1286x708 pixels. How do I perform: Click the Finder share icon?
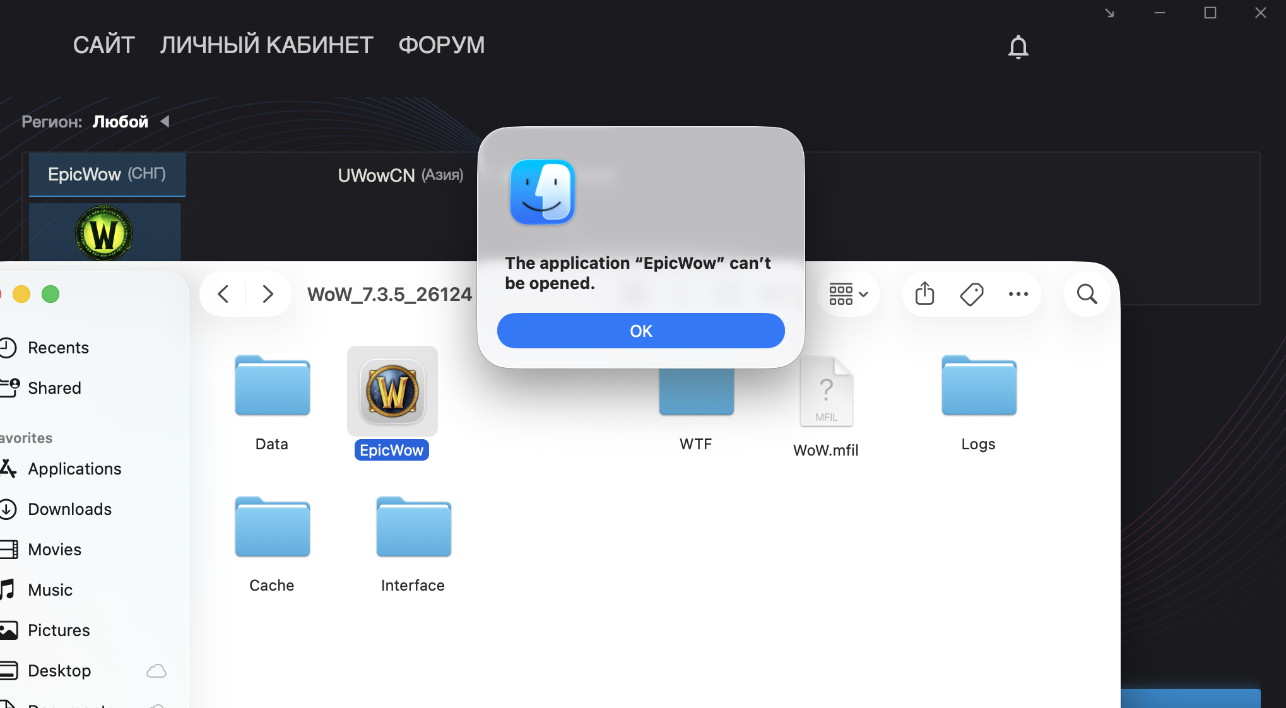tap(924, 294)
